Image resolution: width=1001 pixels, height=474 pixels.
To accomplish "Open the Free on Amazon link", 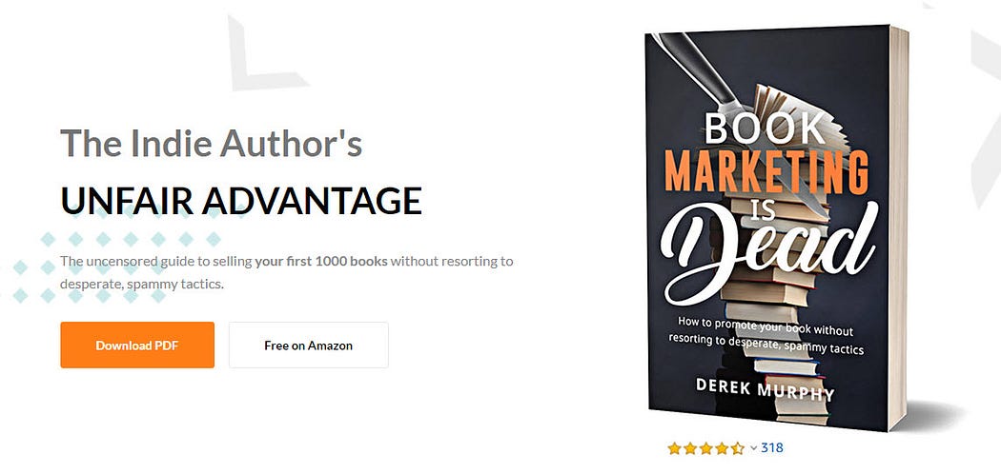I will pyautogui.click(x=308, y=345).
